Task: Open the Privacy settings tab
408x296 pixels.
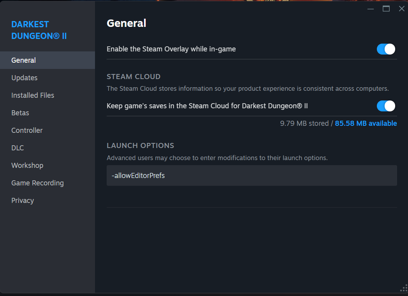Action: pos(23,201)
